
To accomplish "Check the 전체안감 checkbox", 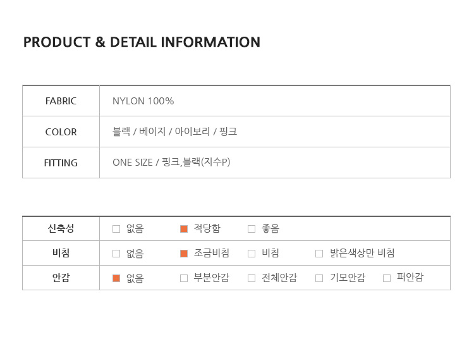I will (x=252, y=278).
